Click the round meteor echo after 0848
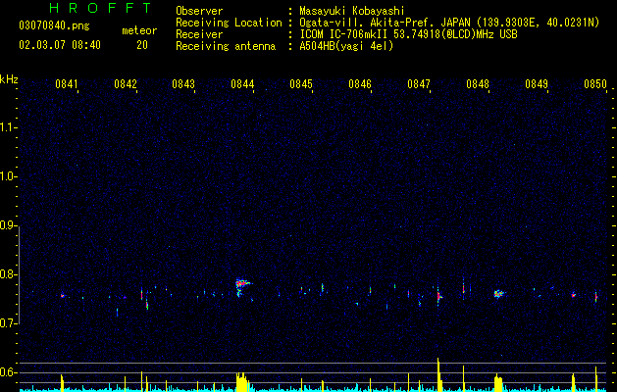Screen dimensions: 617x392 (499, 294)
